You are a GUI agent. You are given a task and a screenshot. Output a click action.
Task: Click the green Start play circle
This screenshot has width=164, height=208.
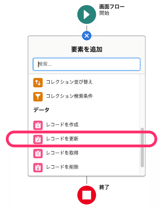(87, 14)
